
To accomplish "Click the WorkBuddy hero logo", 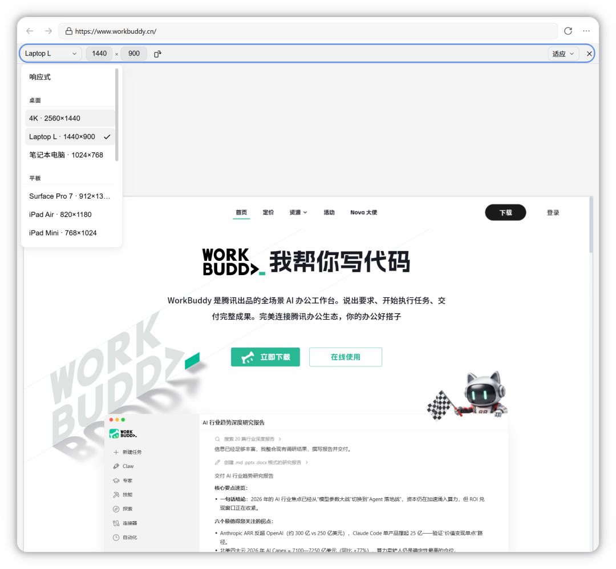I will point(234,261).
